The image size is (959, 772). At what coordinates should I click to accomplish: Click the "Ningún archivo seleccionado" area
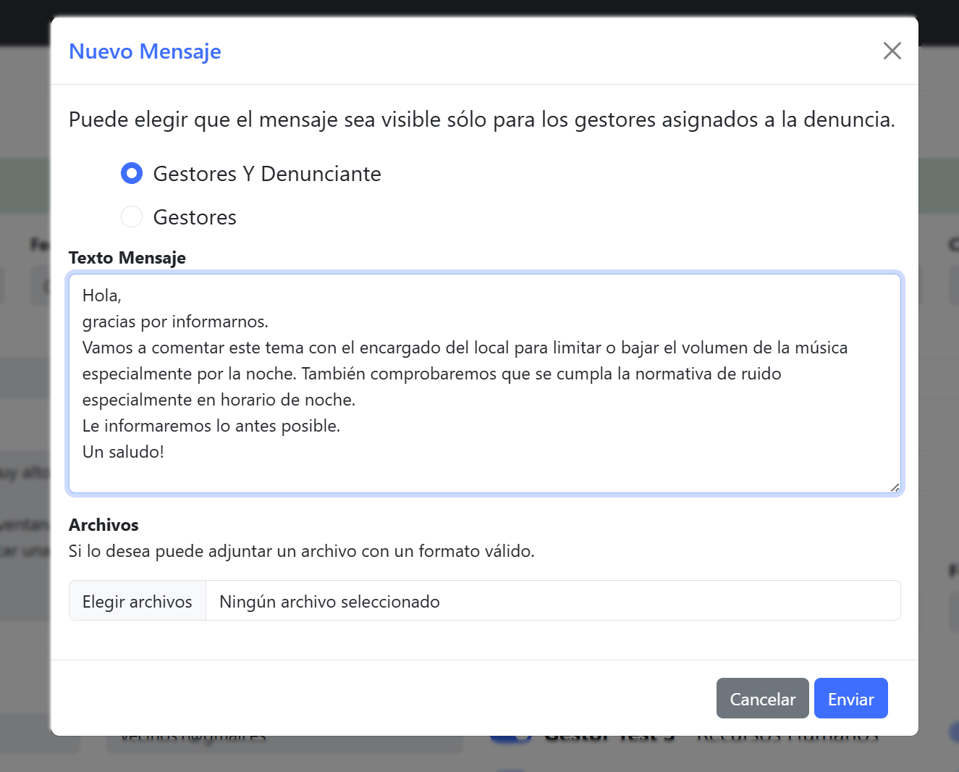[x=329, y=601]
